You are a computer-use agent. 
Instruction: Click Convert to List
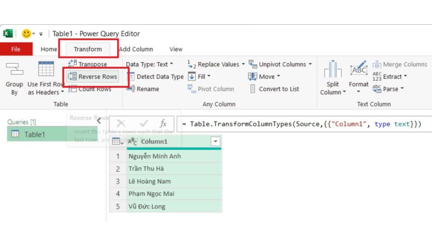pyautogui.click(x=274, y=89)
